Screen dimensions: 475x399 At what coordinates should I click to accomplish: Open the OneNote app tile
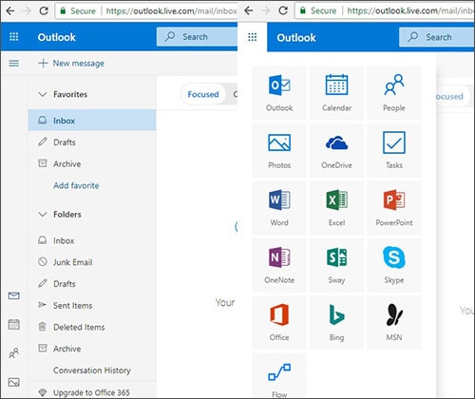279,265
